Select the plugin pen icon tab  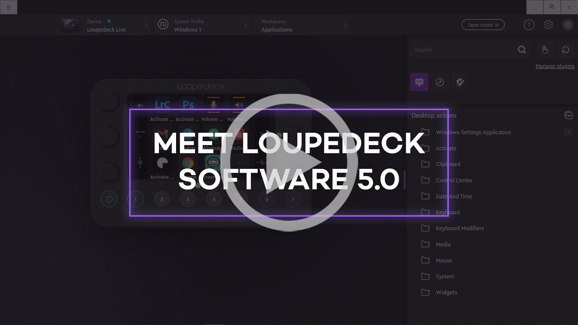point(460,82)
